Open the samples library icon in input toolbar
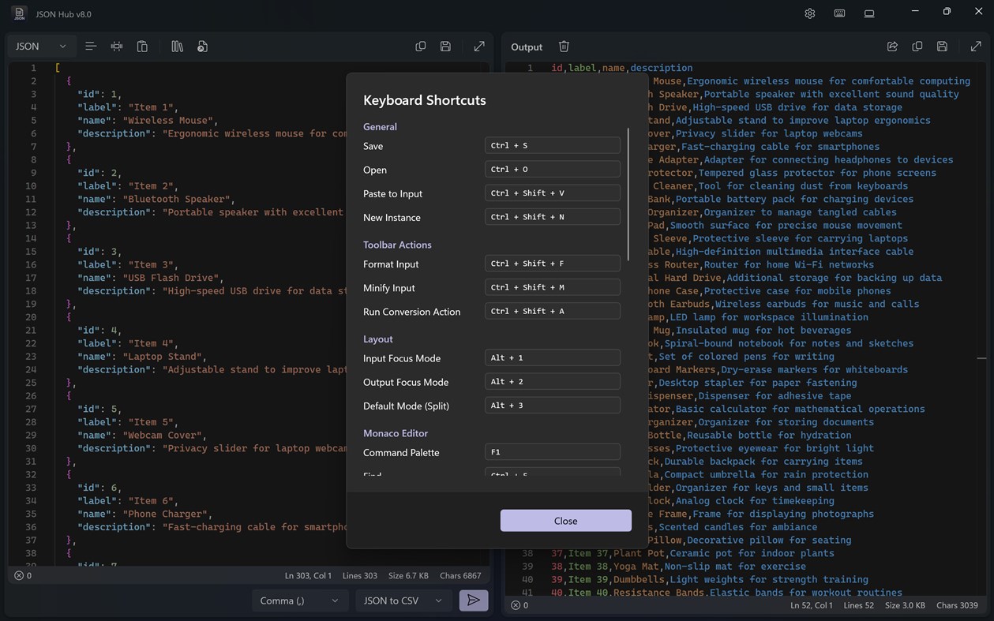The height and width of the screenshot is (621, 994). point(177,47)
